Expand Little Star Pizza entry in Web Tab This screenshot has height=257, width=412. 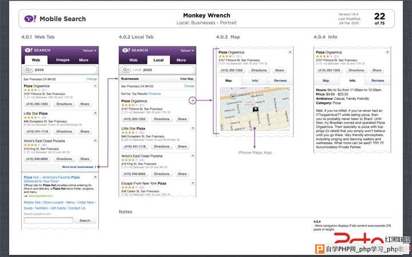tap(95, 113)
